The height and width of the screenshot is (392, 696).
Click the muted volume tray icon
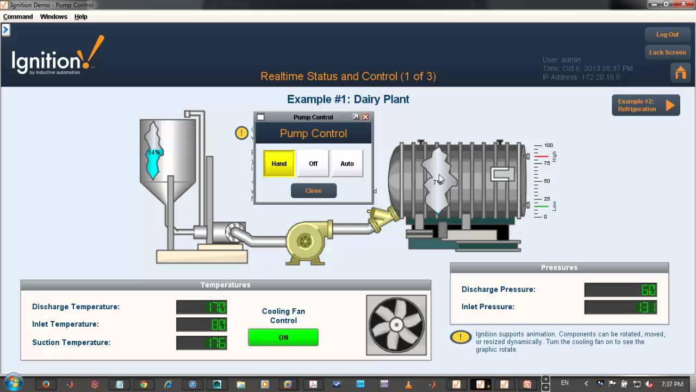648,384
